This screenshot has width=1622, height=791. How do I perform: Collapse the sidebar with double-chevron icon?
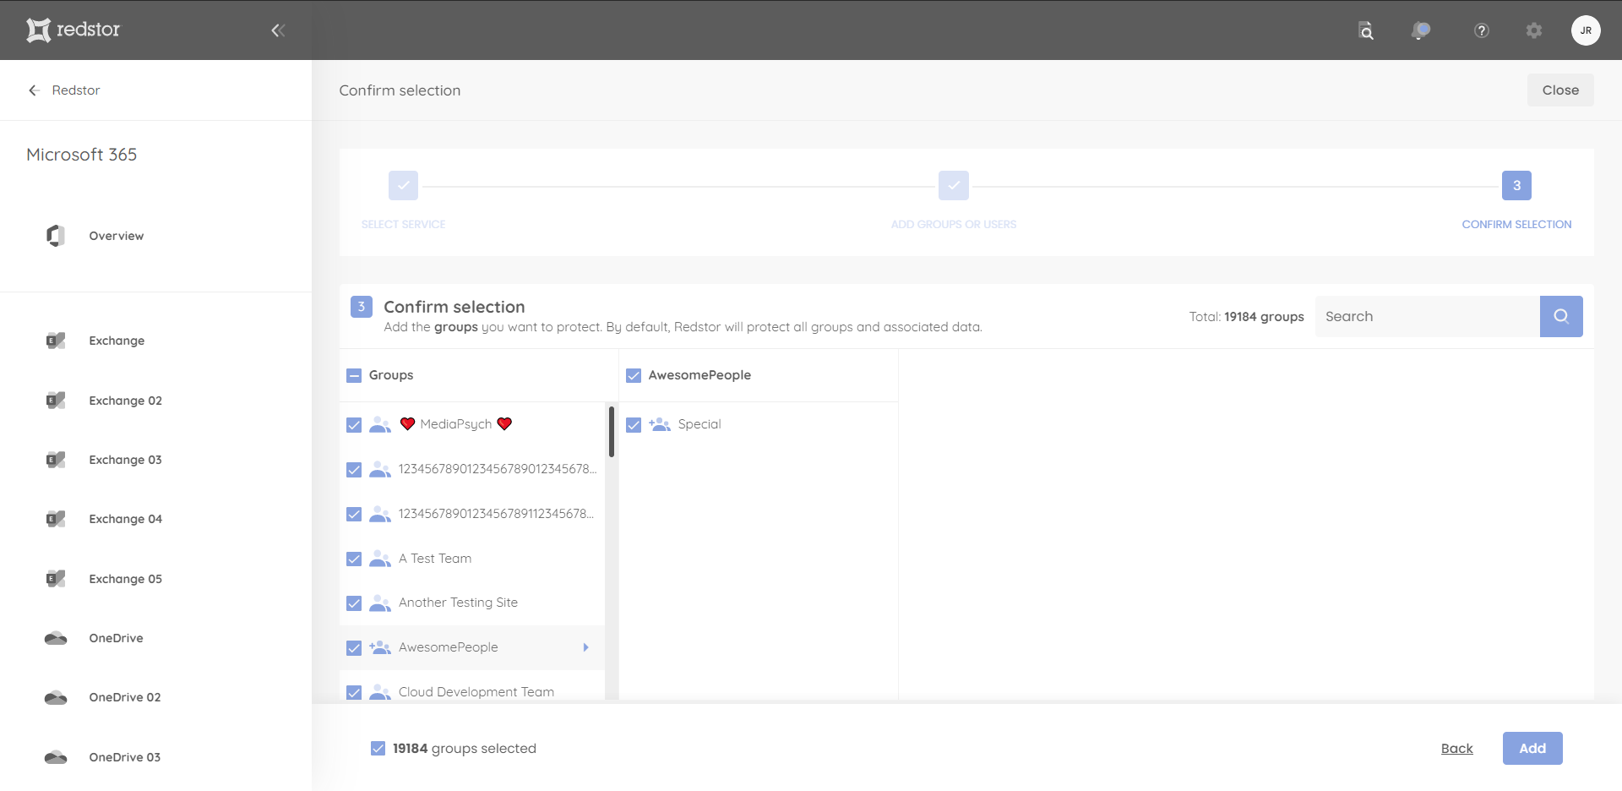[278, 30]
